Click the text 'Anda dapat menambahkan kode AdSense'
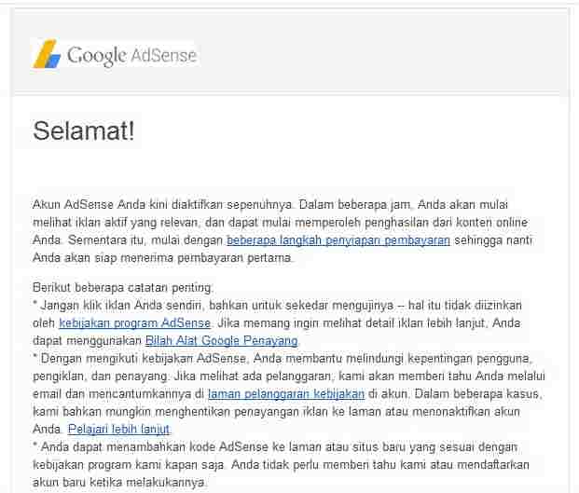The image size is (579, 493). [x=155, y=447]
